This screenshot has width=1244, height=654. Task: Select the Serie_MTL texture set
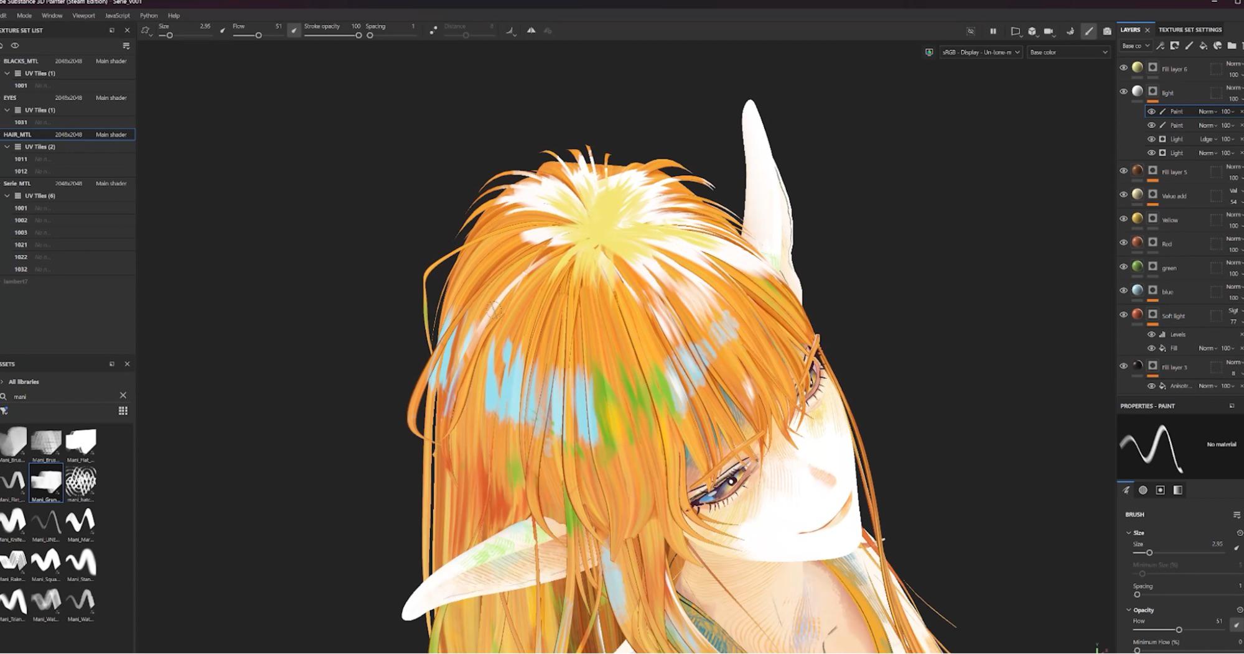point(67,183)
